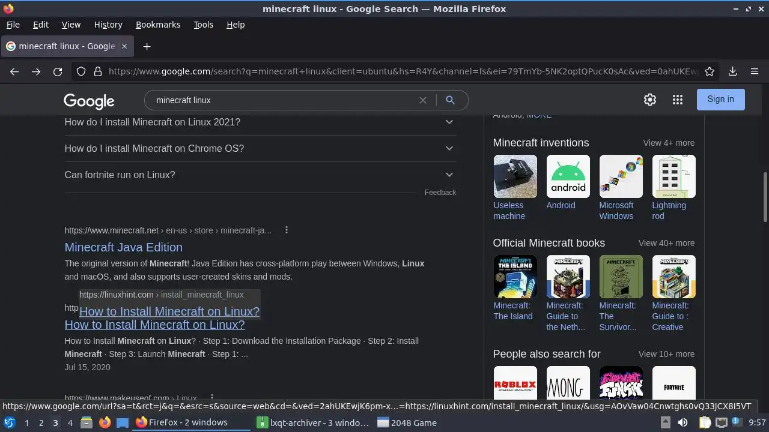This screenshot has width=769, height=432.
Task: Open the Firefox hamburger application menu
Action: [x=754, y=71]
